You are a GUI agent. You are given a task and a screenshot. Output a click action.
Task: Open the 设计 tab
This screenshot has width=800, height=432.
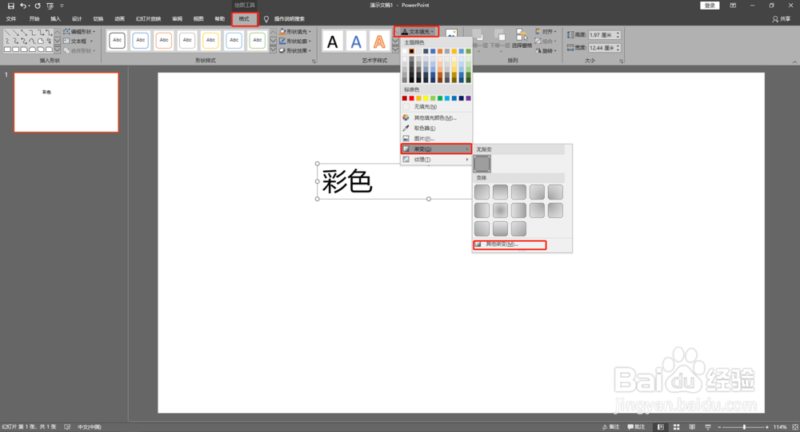pyautogui.click(x=77, y=19)
